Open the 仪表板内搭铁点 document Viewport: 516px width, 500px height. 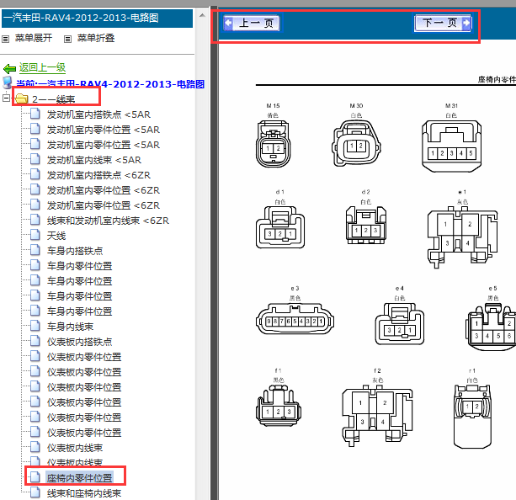click(x=79, y=342)
